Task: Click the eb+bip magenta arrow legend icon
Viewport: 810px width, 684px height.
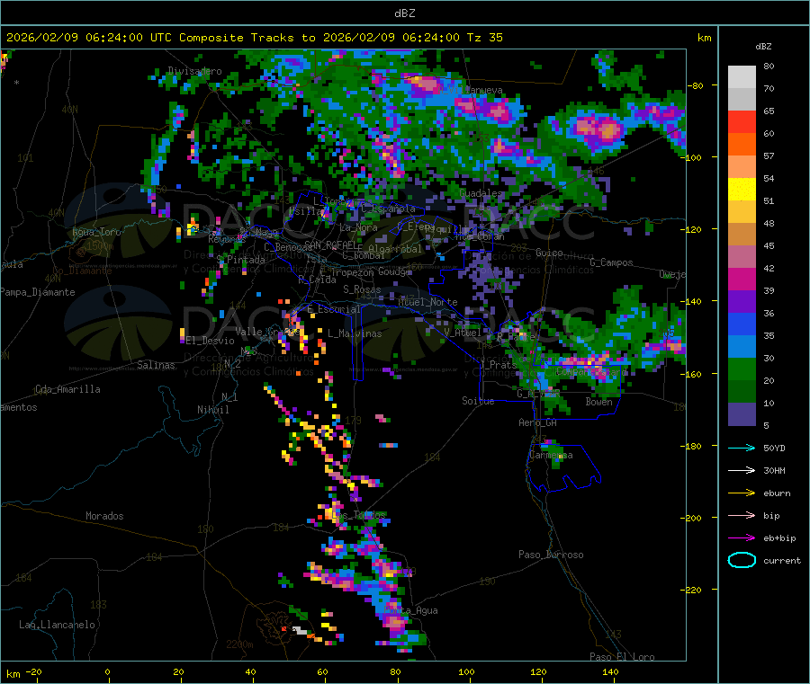Action: [742, 538]
